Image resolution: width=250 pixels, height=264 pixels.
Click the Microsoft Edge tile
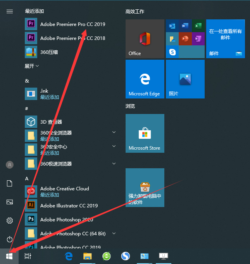pos(145,79)
